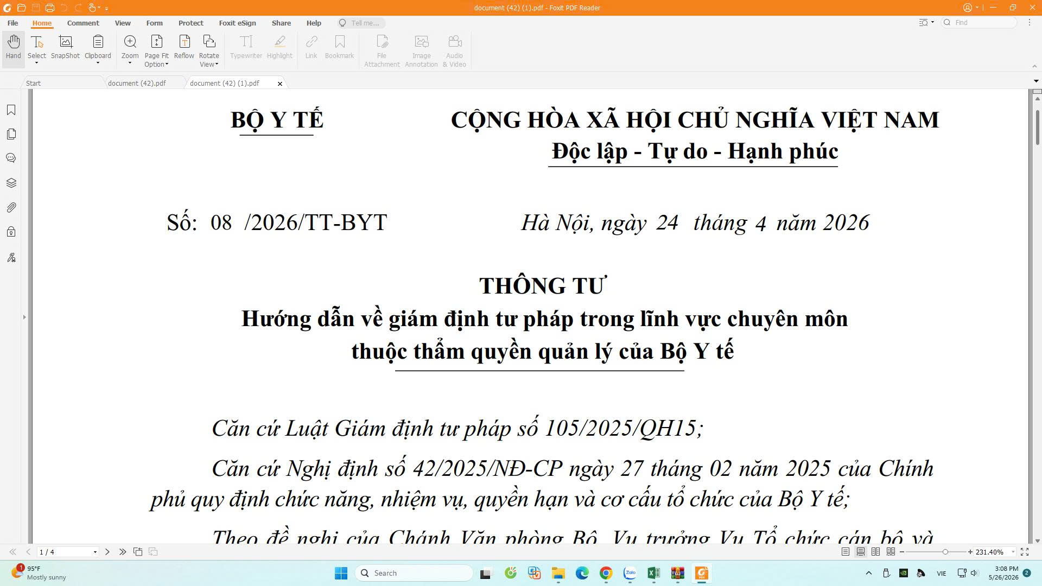1042x586 pixels.
Task: Expand the Rotate View dropdown arrow
Action: (x=217, y=65)
